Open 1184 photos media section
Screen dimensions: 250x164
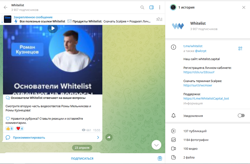pos(208,140)
